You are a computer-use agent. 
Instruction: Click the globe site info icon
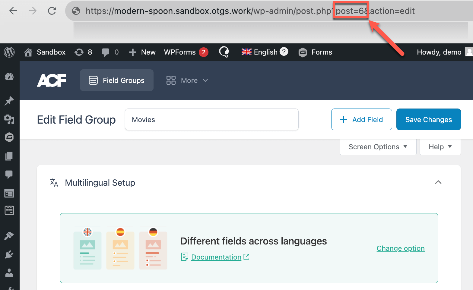click(x=76, y=11)
